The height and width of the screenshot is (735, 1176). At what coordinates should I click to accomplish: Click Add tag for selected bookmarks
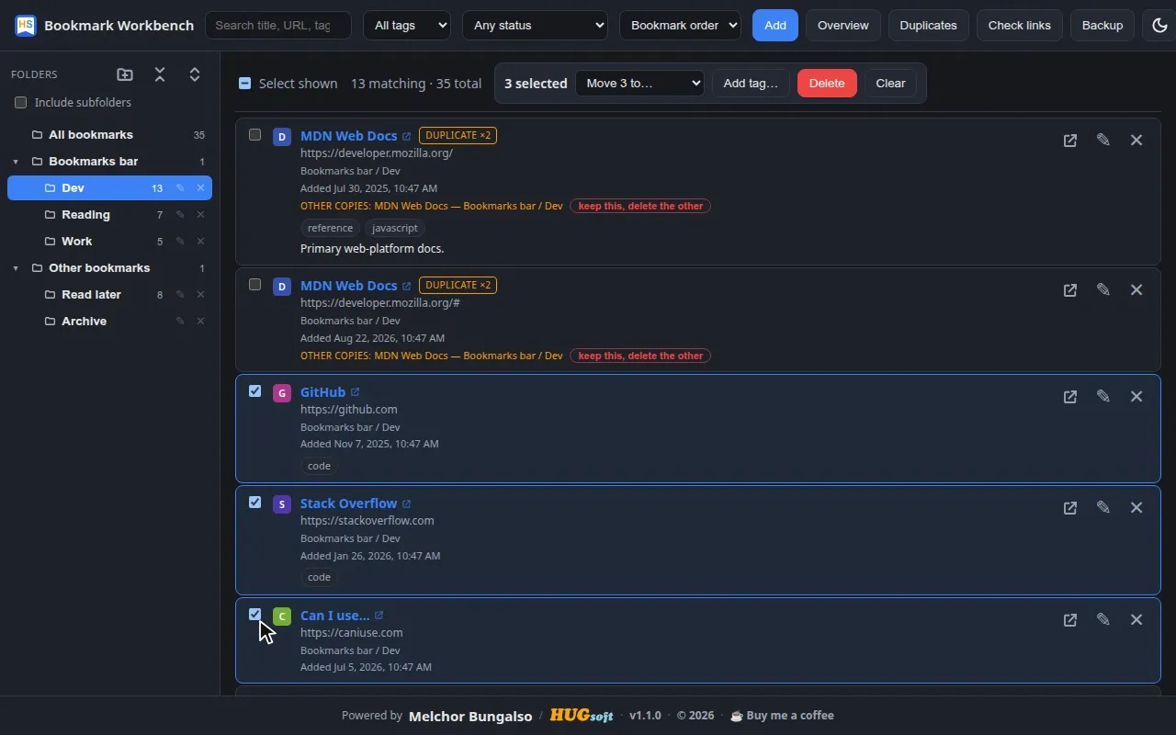[751, 84]
